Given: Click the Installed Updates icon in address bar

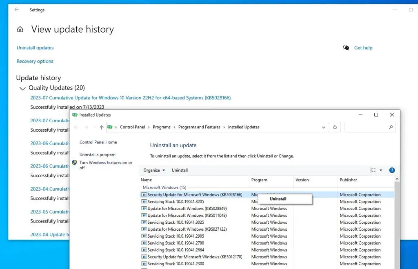Looking at the screenshot, I should [x=109, y=127].
